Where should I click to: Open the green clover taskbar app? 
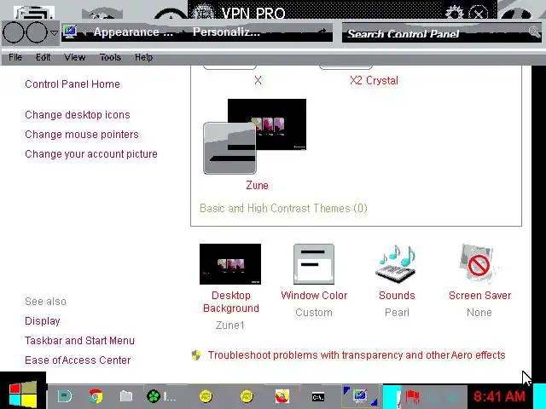[x=154, y=396]
